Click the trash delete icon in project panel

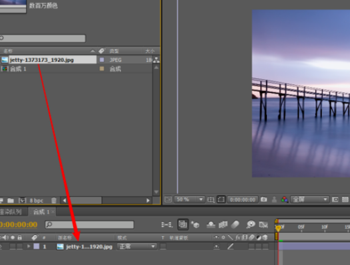54,201
